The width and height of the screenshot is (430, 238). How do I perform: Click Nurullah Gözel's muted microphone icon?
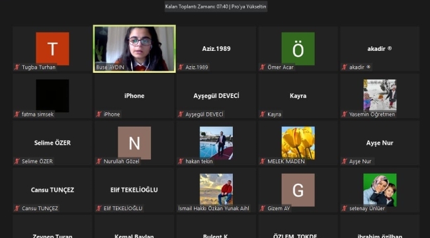coord(99,161)
